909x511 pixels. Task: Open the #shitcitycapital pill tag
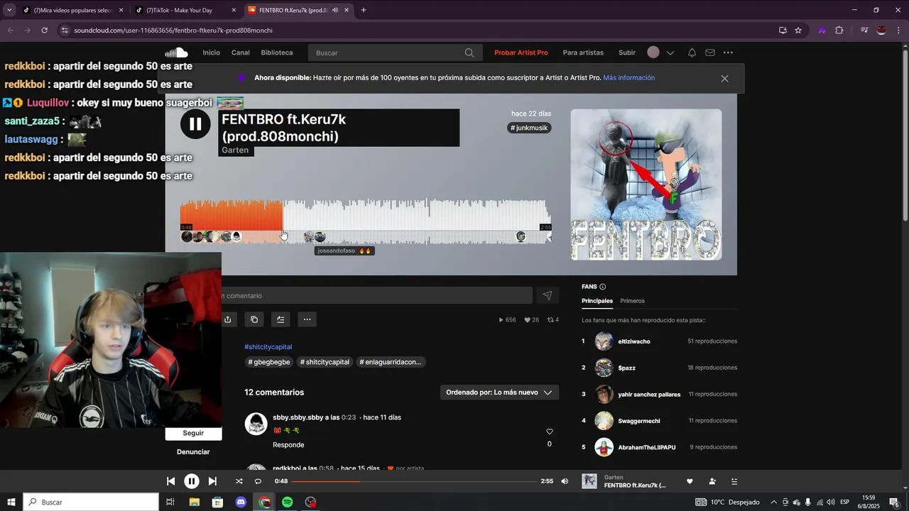(x=325, y=362)
